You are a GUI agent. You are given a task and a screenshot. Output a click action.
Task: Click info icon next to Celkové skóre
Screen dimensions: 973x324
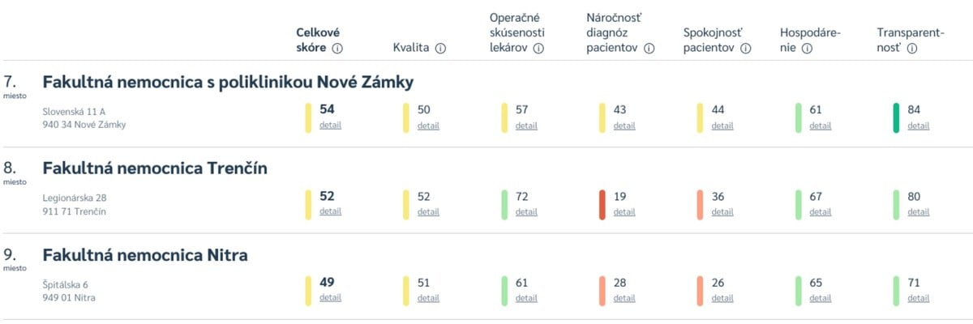(x=337, y=49)
